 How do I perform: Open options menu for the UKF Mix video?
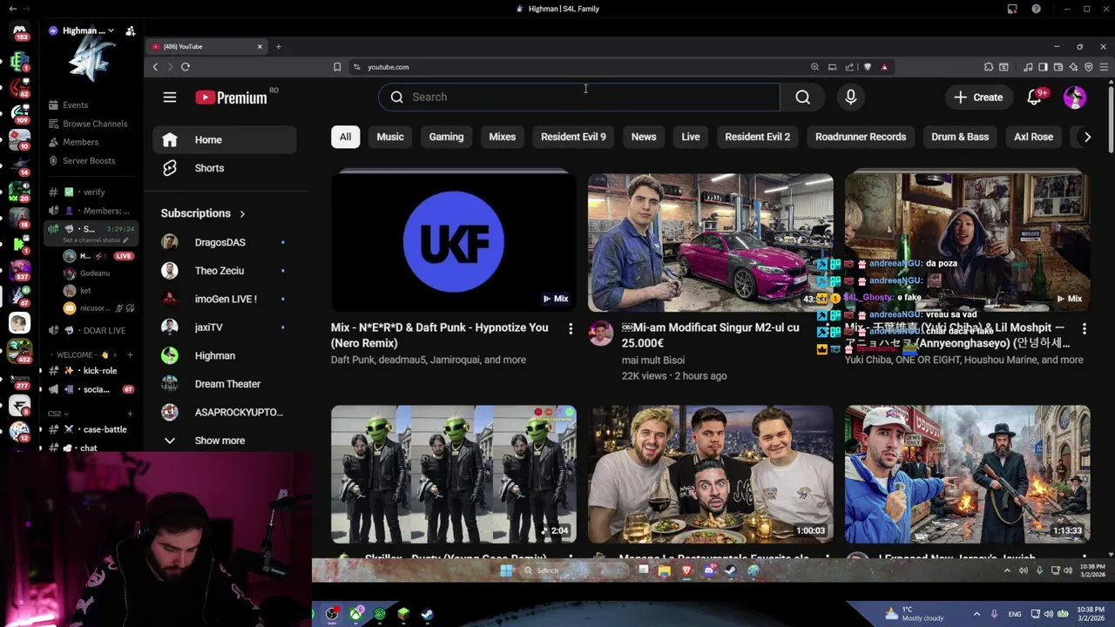(x=571, y=328)
